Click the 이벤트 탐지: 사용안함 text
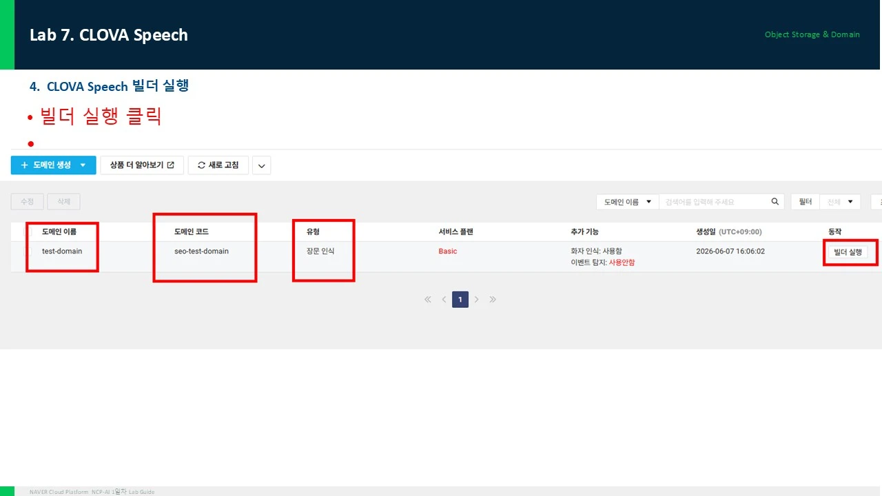The height and width of the screenshot is (496, 882). coord(603,262)
